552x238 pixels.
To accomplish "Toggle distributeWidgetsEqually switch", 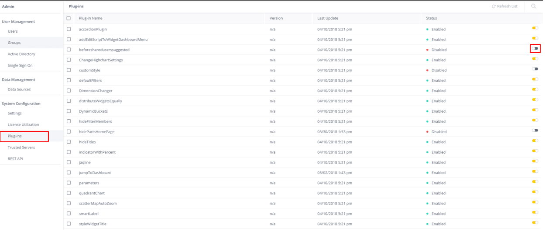I will coord(535,100).
